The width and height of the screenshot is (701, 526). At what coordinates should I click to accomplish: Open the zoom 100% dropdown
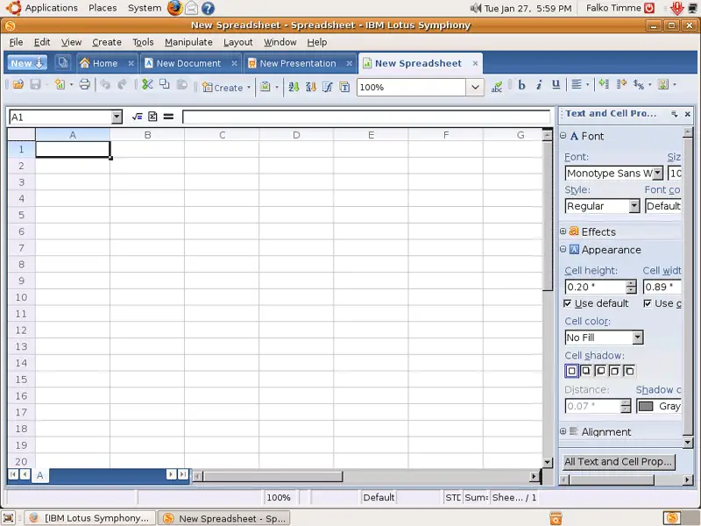(475, 87)
